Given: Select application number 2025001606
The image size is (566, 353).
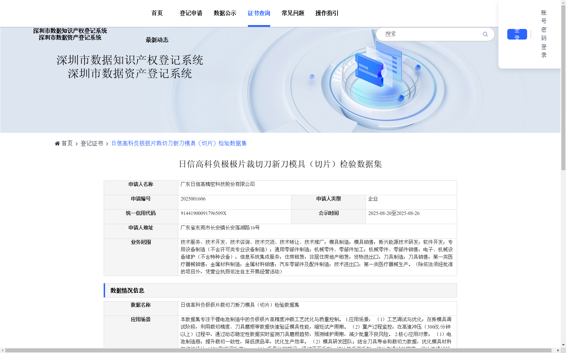Looking at the screenshot, I should 193,199.
